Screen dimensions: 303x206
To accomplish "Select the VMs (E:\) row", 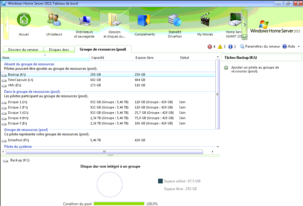I will [108, 85].
